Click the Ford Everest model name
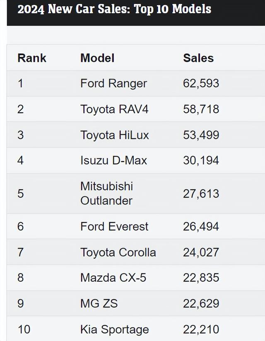Screen dimensions: 265x341 pos(114,226)
